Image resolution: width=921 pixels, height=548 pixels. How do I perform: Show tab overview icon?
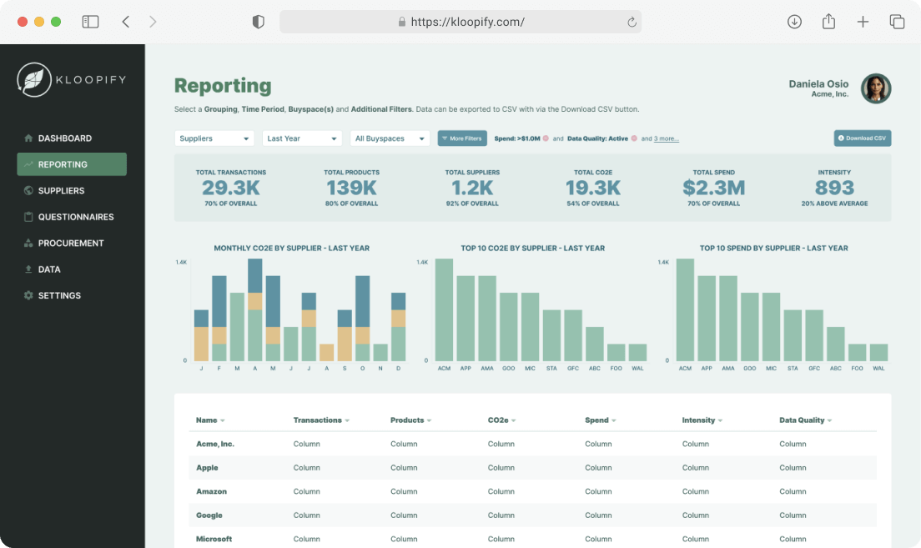point(896,22)
